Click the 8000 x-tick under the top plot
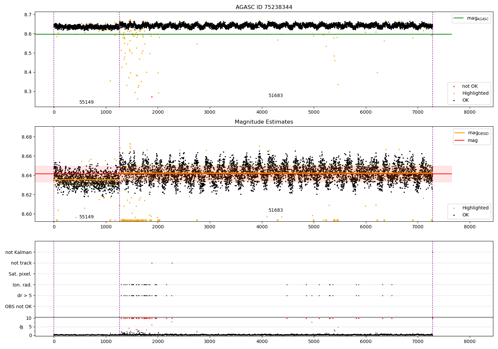 [x=469, y=112]
